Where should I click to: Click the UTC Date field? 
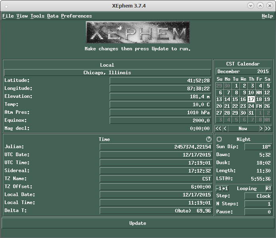tap(156, 155)
